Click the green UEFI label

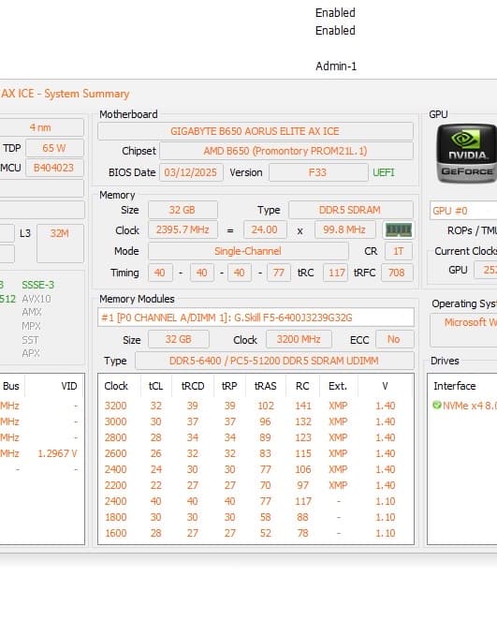tap(384, 172)
